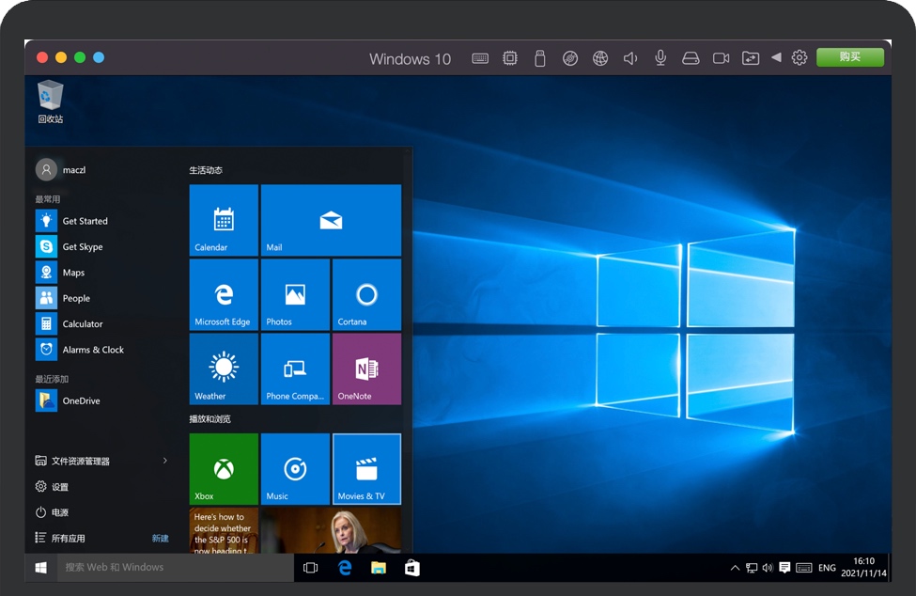Screen dimensions: 916x596
Task: Open Calculator from most used list
Action: 83,324
